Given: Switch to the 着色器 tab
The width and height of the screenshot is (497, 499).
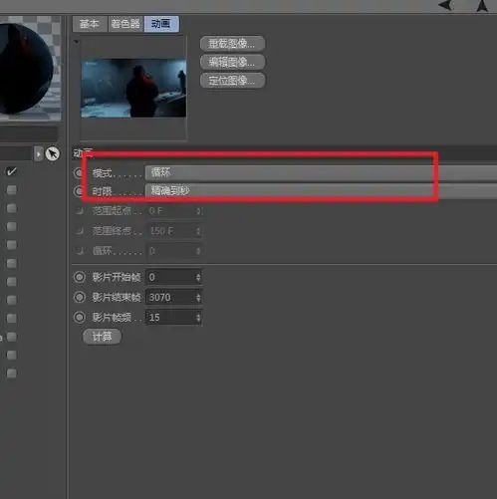Looking at the screenshot, I should click(125, 24).
